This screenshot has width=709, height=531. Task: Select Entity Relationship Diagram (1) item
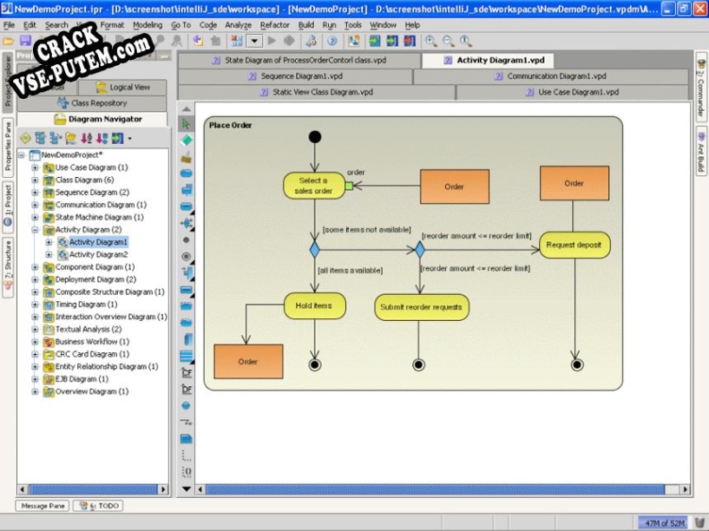point(107,366)
